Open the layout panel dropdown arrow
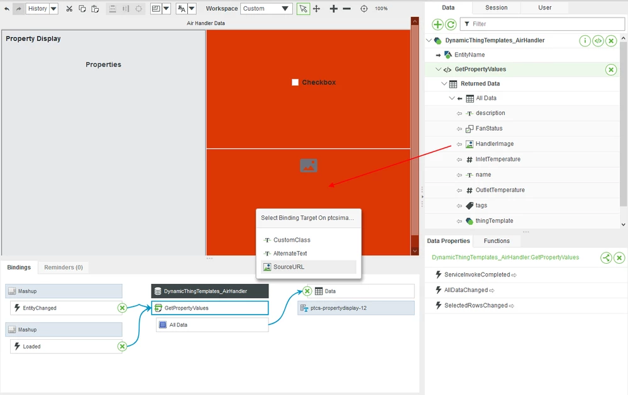Image resolution: width=628 pixels, height=395 pixels. [x=166, y=8]
